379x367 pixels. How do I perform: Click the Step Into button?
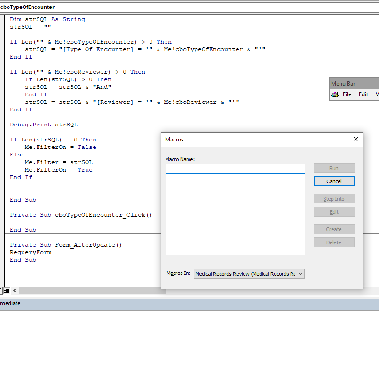(x=334, y=199)
